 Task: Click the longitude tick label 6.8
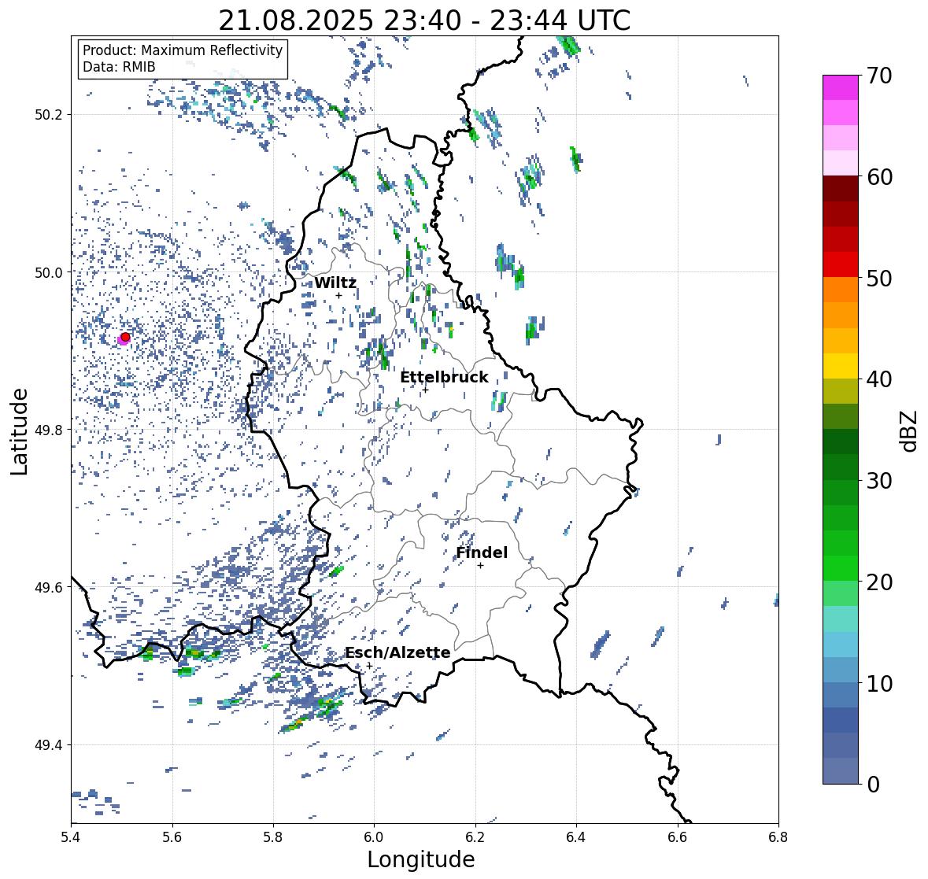coord(778,837)
